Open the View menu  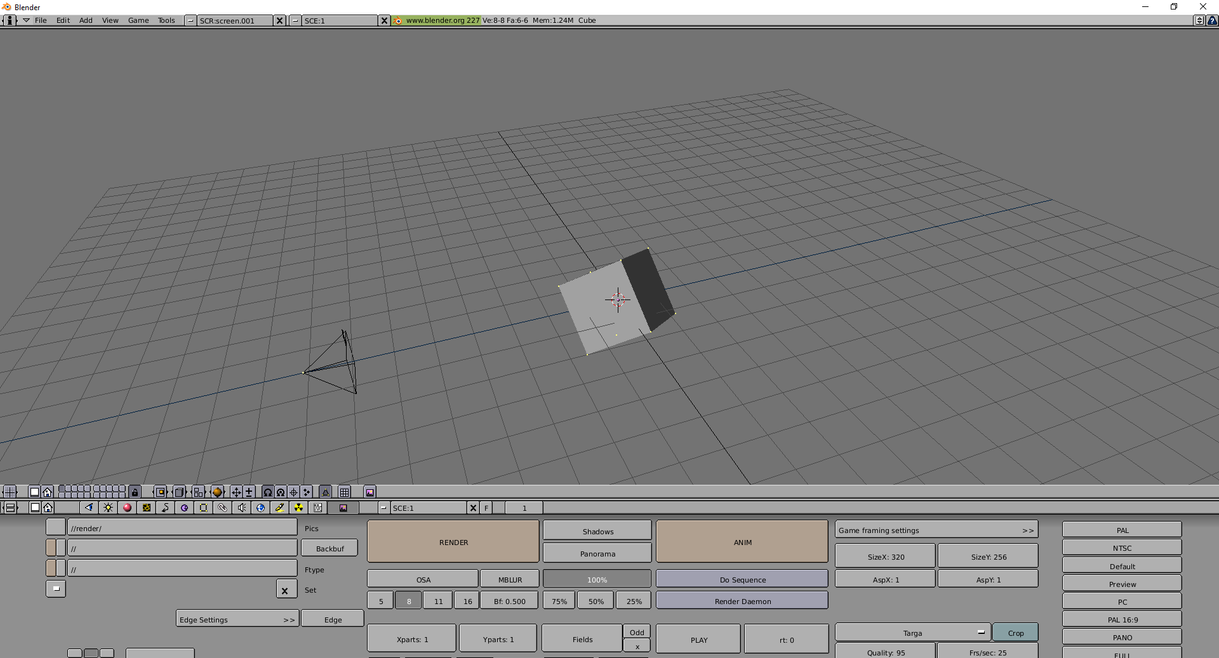(x=110, y=20)
